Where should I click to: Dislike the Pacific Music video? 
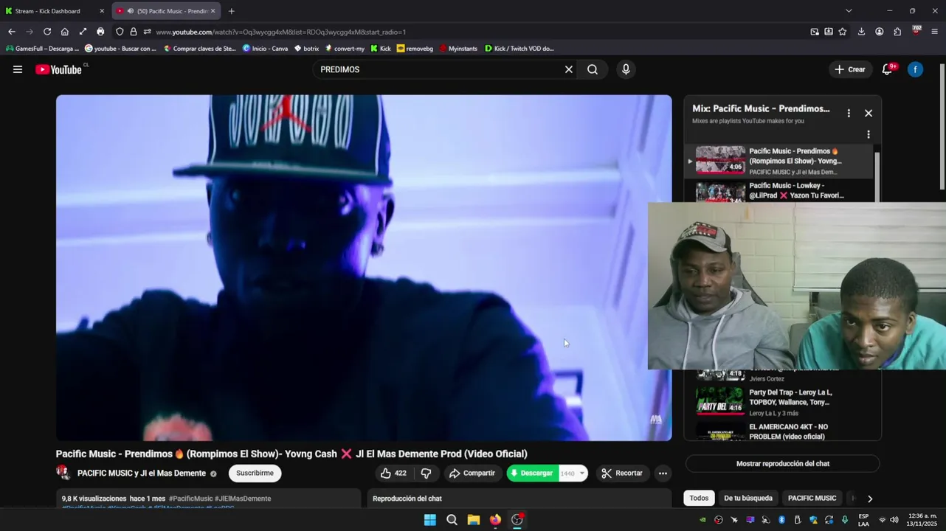click(x=426, y=473)
